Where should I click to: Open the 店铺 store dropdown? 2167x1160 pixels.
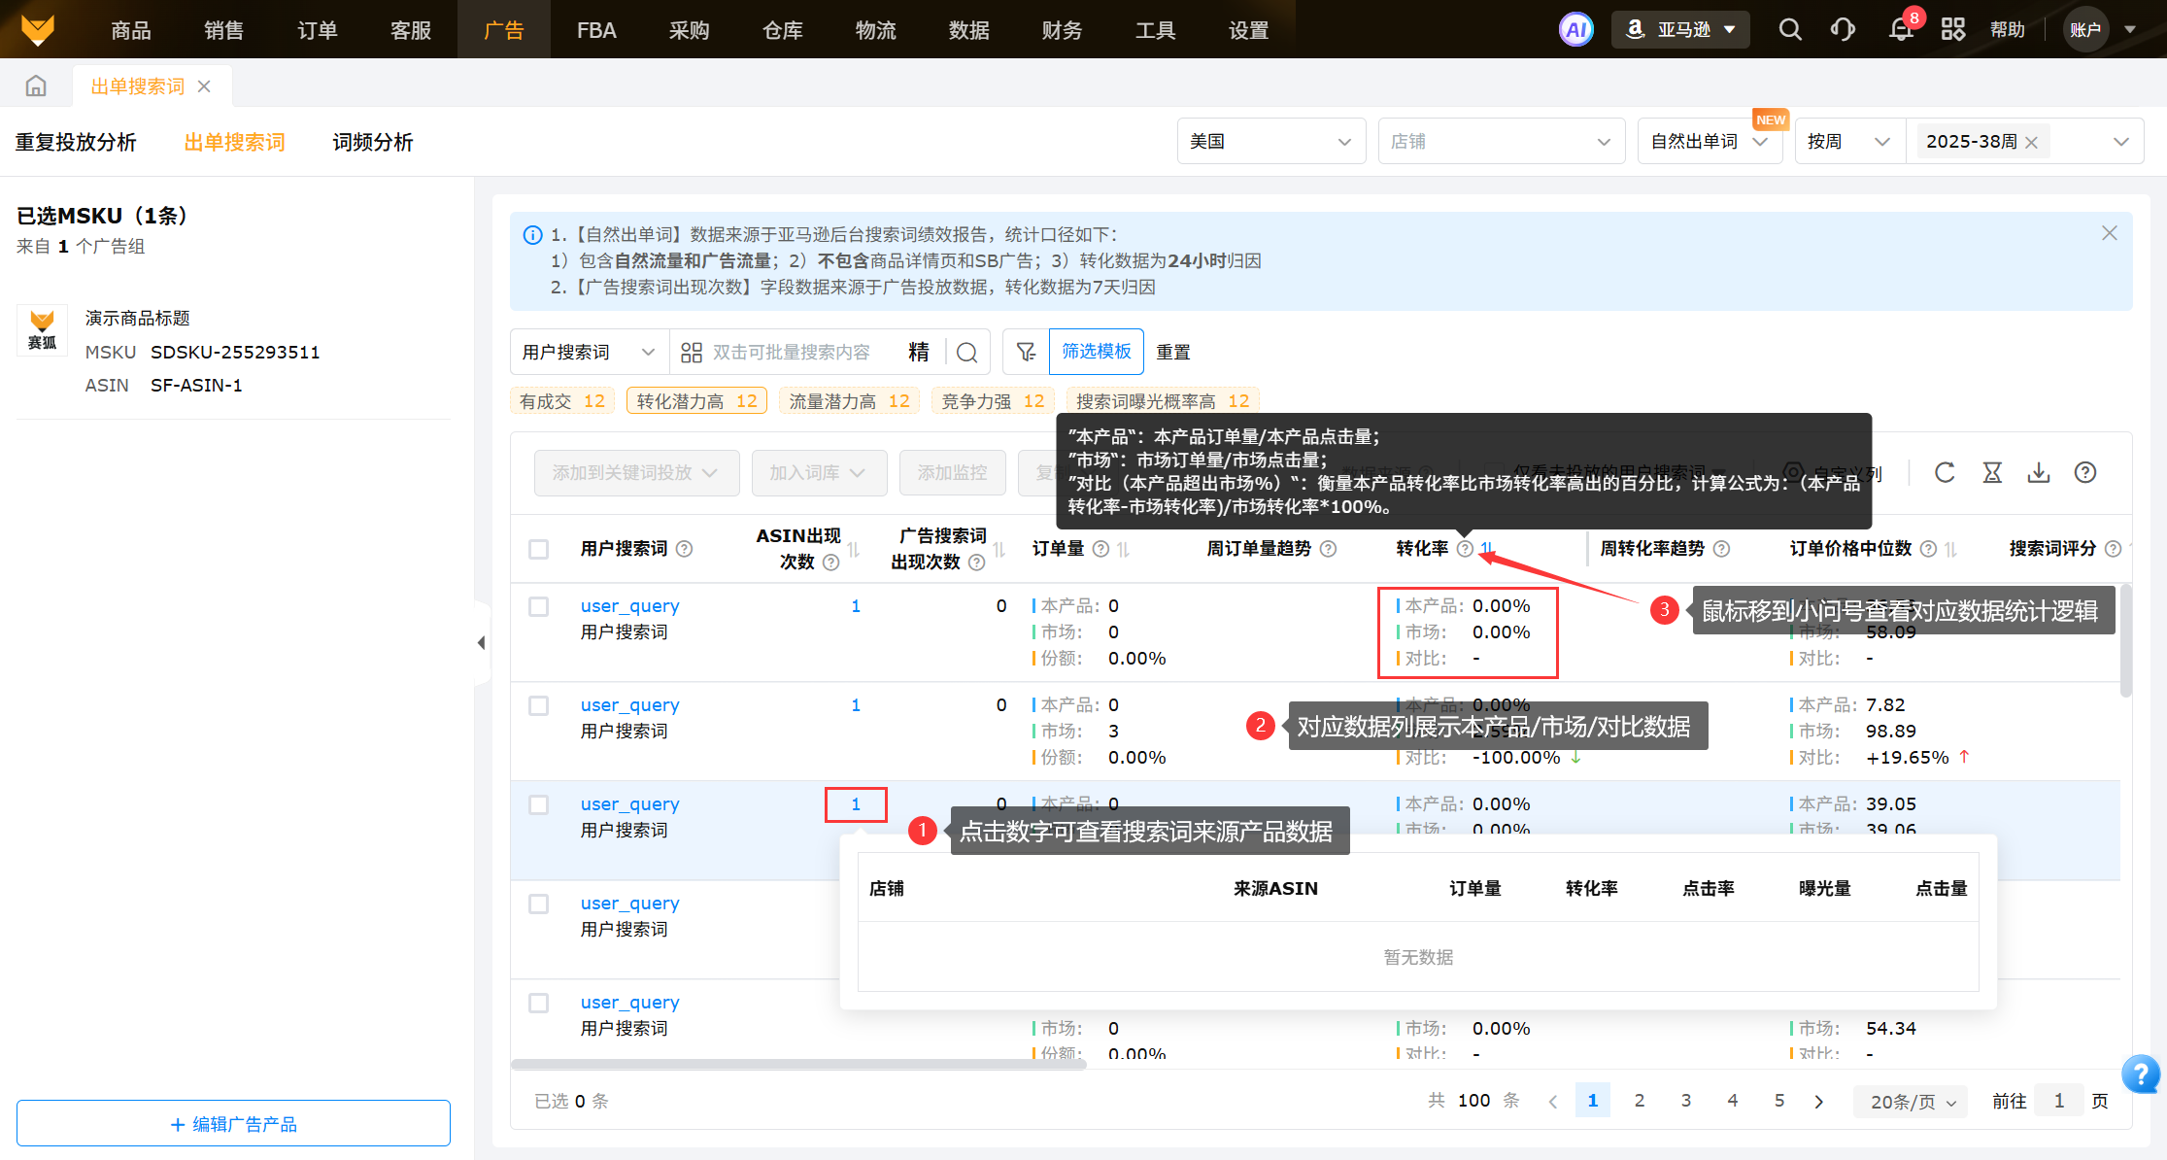[1501, 142]
